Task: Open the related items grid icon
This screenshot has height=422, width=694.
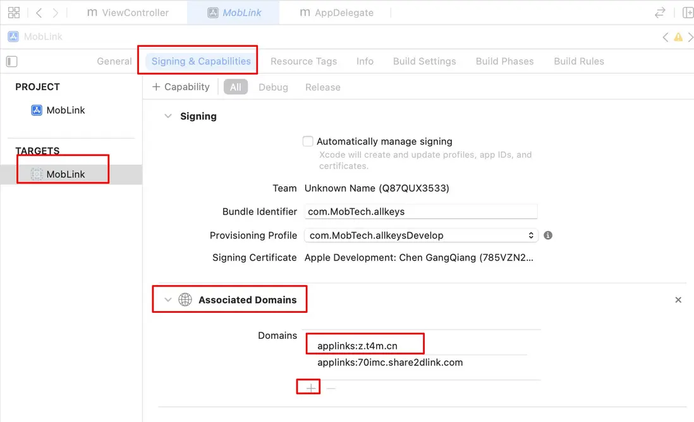Action: [x=14, y=13]
